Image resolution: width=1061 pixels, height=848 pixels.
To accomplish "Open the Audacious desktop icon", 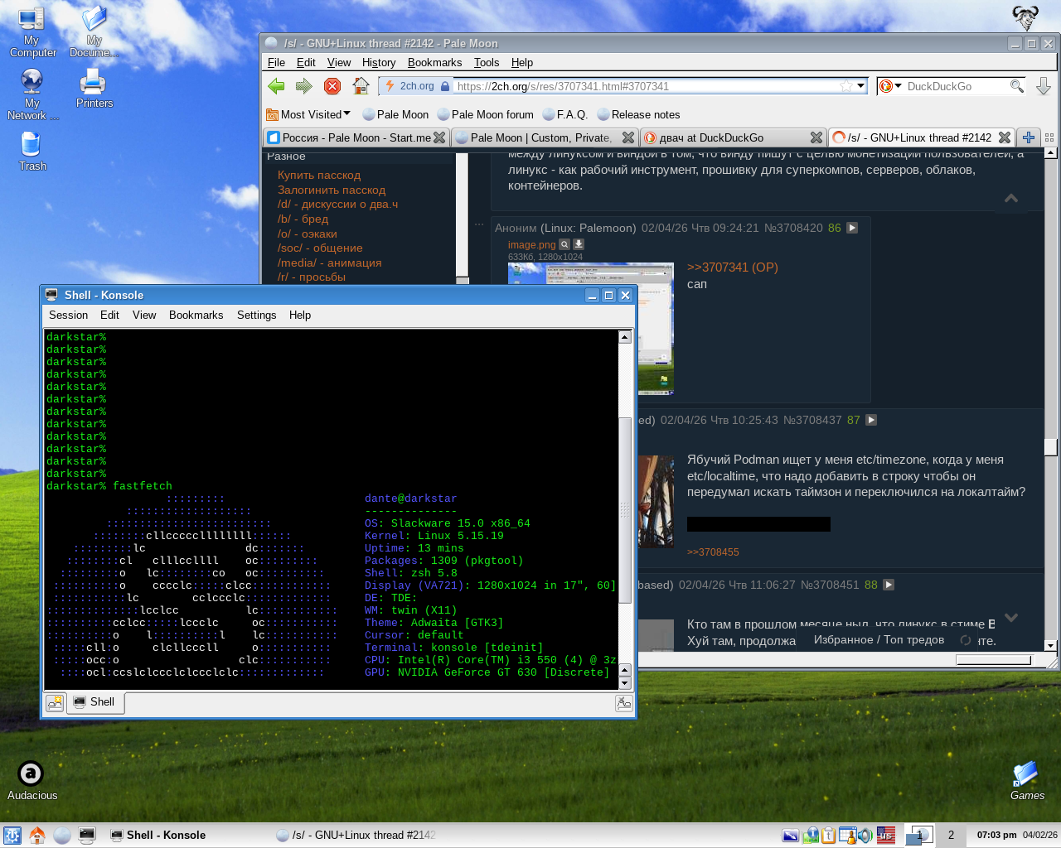I will [31, 781].
